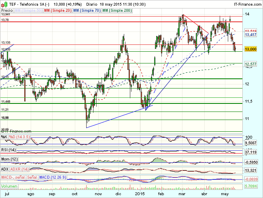Open the %K stochastic indicator label
263x198 pixels.
coord(4,137)
